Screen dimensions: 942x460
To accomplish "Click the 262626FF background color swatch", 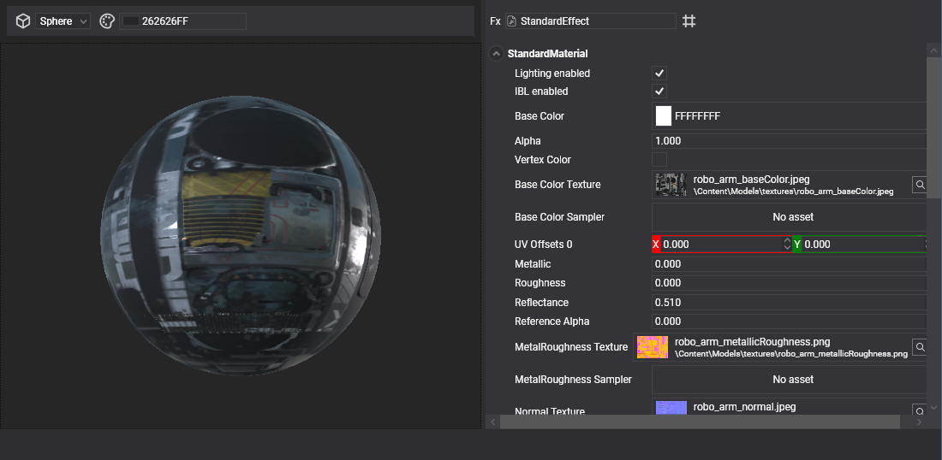I will (131, 21).
